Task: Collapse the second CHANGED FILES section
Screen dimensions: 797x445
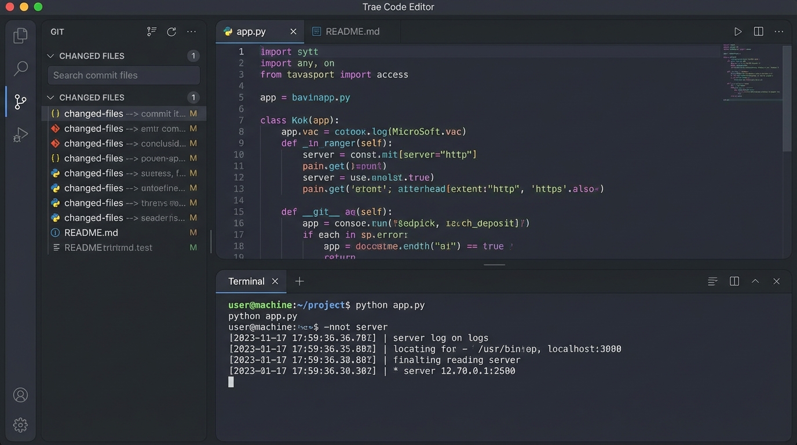Action: [x=50, y=97]
